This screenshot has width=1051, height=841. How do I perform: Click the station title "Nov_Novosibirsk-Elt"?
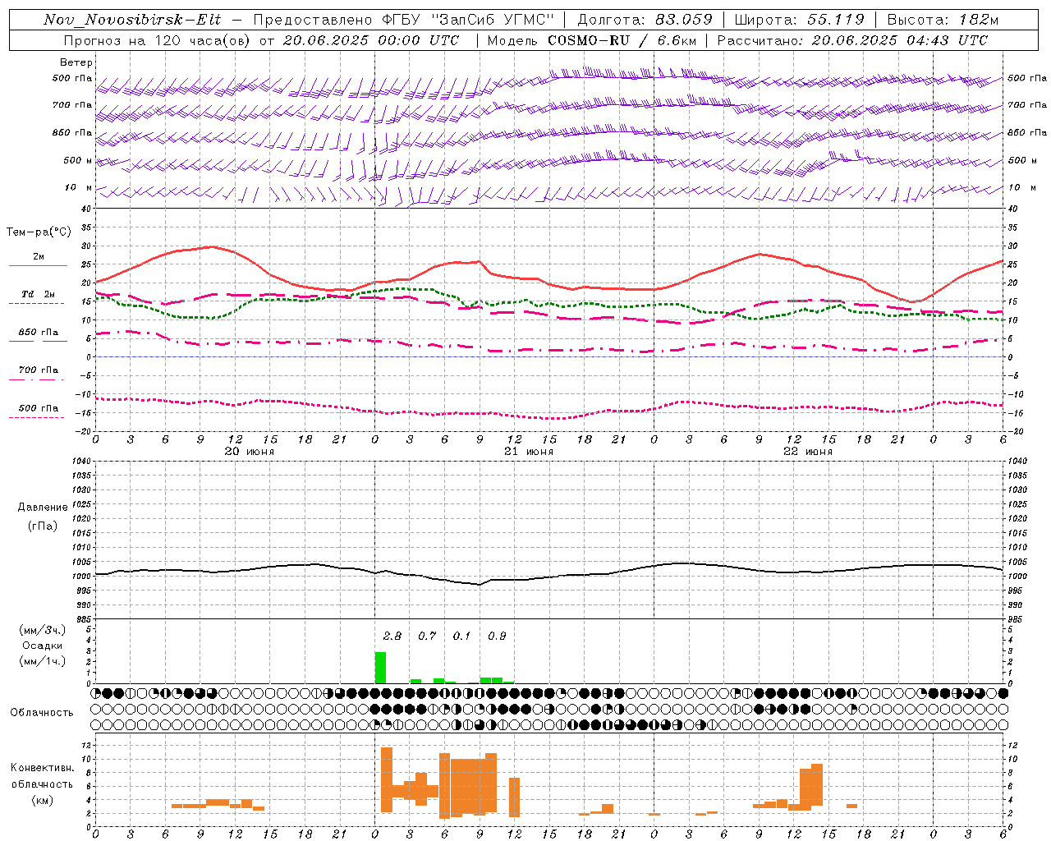pos(132,20)
